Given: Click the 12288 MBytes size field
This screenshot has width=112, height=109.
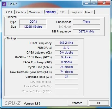Looking at the screenshot, I should [x=33, y=26].
